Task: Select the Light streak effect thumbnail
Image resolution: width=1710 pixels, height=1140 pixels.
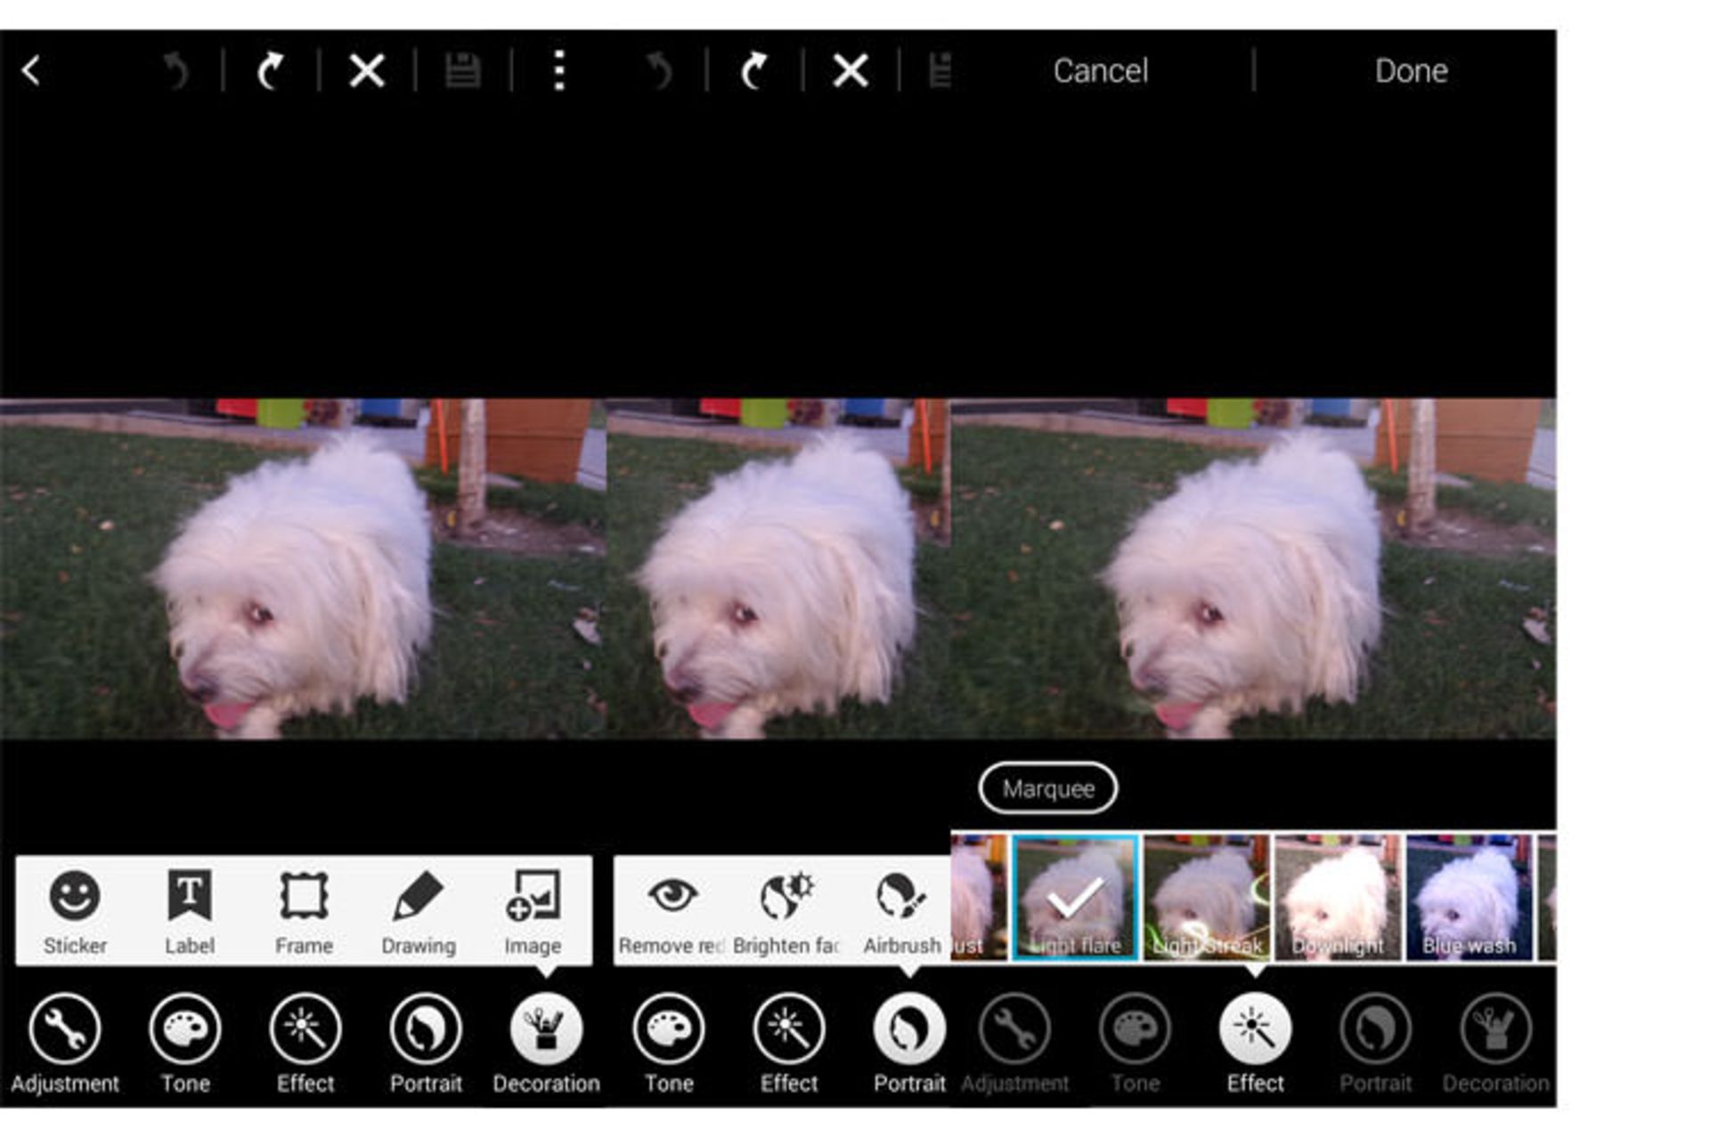Action: tap(1208, 897)
